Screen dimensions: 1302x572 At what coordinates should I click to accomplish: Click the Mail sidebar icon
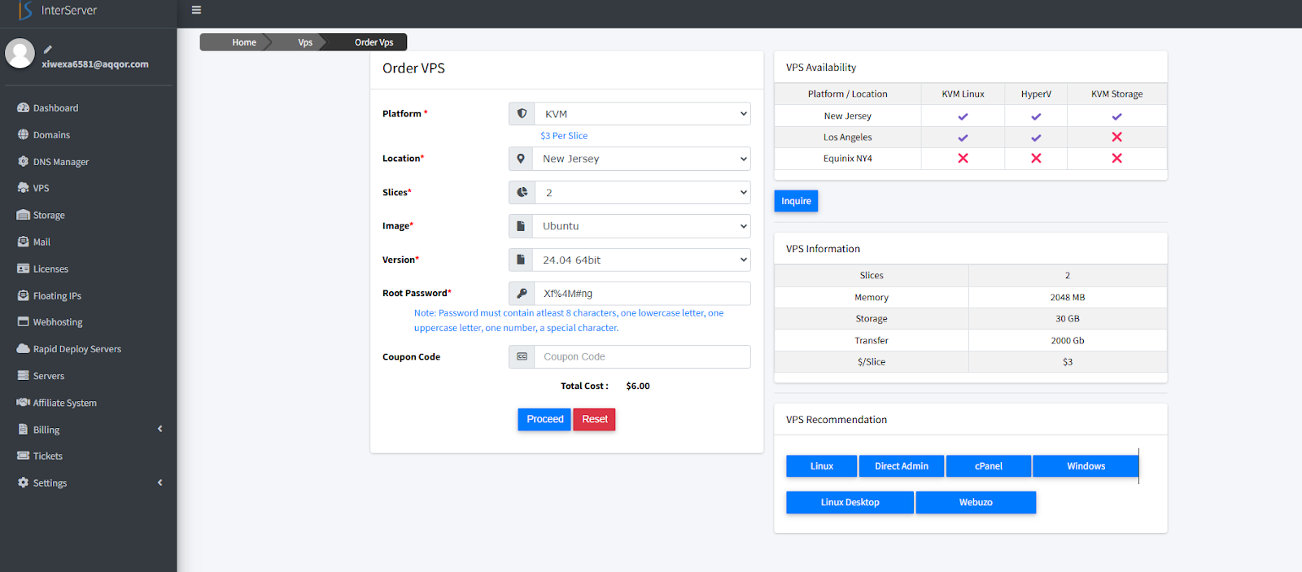click(23, 242)
